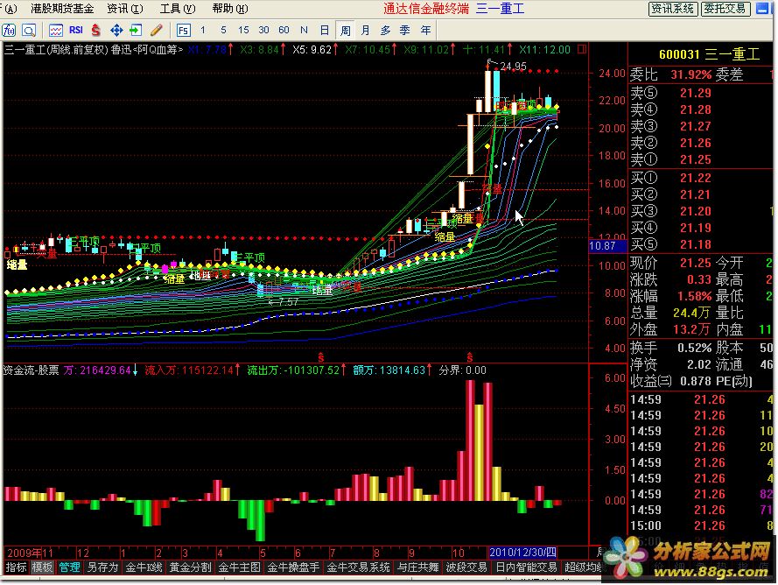Select the 金牛K线 template tab
Viewport: 778px width, 585px height.
tap(144, 567)
